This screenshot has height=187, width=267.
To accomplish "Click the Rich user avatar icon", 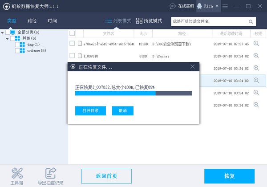I will click(x=199, y=6).
